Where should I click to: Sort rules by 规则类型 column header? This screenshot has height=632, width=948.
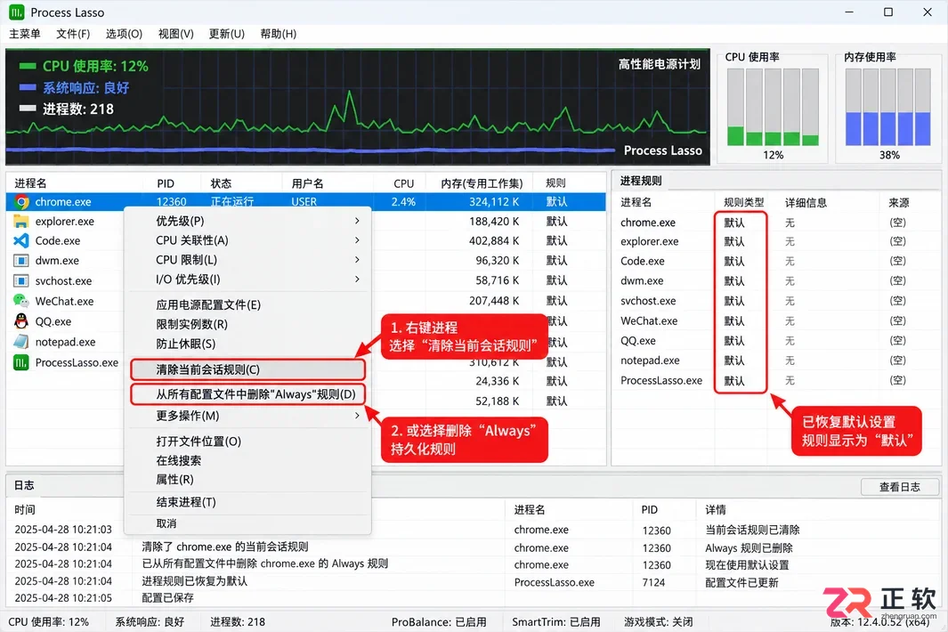click(743, 203)
